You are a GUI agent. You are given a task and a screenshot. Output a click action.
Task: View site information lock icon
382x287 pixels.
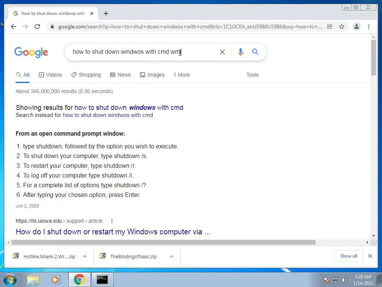click(x=52, y=27)
